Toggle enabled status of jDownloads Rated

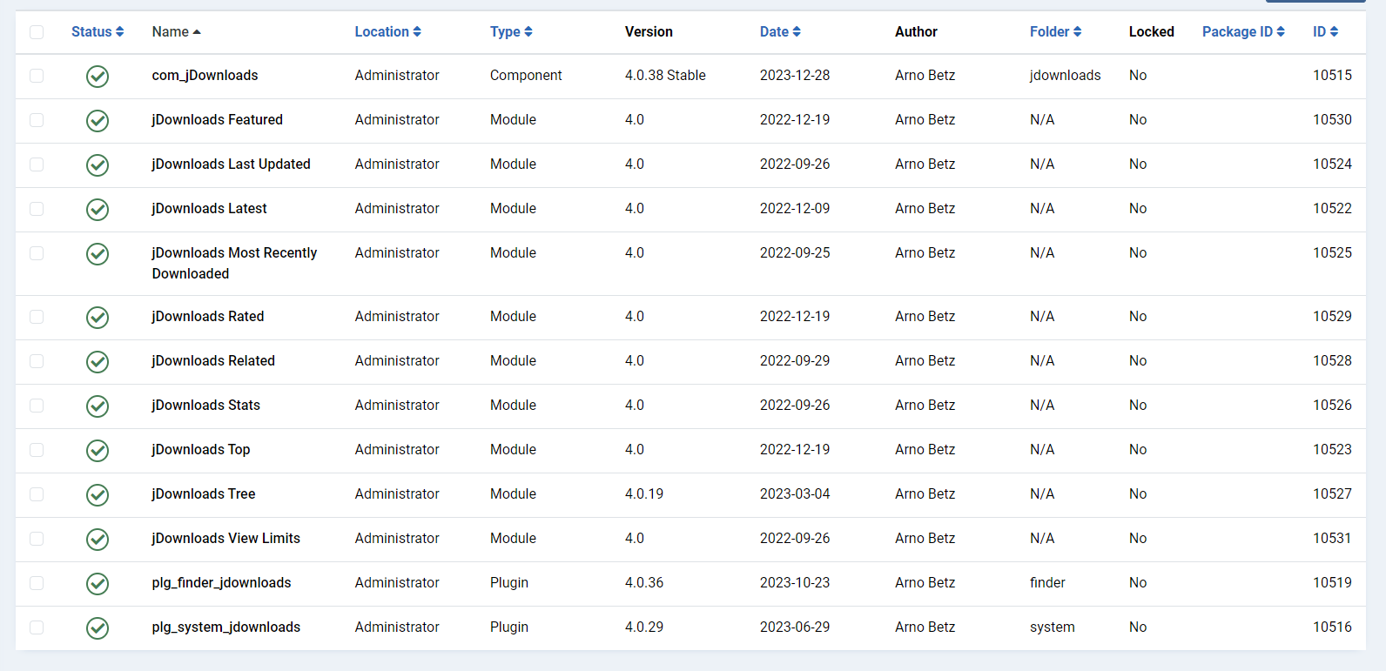(98, 318)
